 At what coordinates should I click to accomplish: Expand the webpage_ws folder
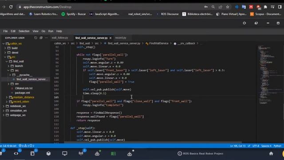click(x=4, y=115)
